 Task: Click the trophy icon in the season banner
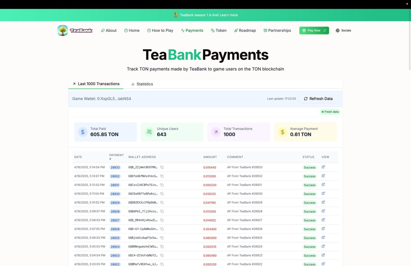coord(176,15)
